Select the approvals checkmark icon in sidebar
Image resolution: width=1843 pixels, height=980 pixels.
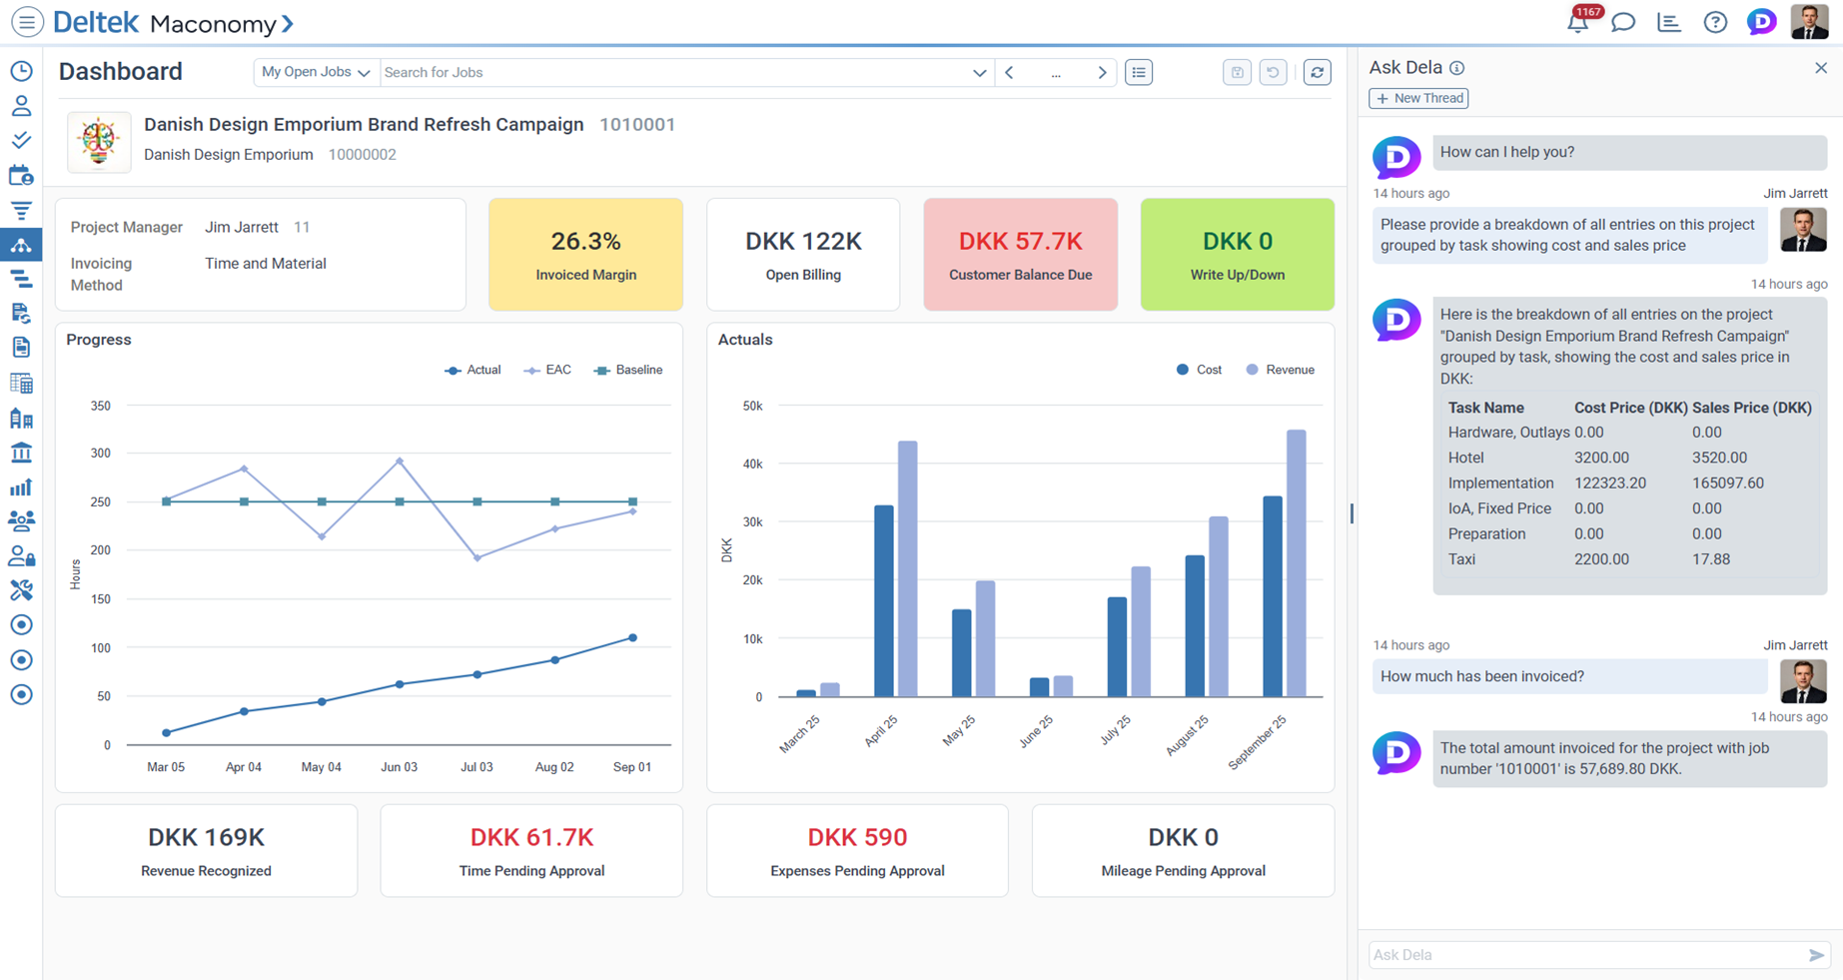point(21,140)
